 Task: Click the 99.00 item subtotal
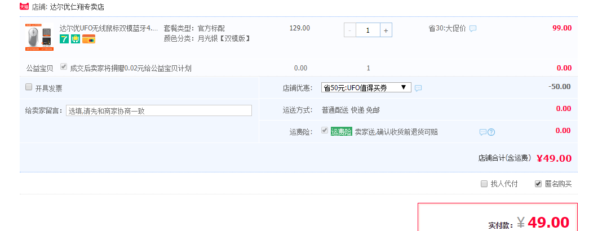pos(562,28)
